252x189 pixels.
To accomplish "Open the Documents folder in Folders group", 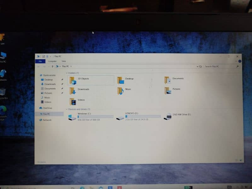I will [x=174, y=80].
